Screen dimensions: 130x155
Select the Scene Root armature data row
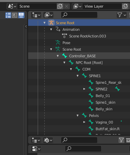tap(72, 49)
